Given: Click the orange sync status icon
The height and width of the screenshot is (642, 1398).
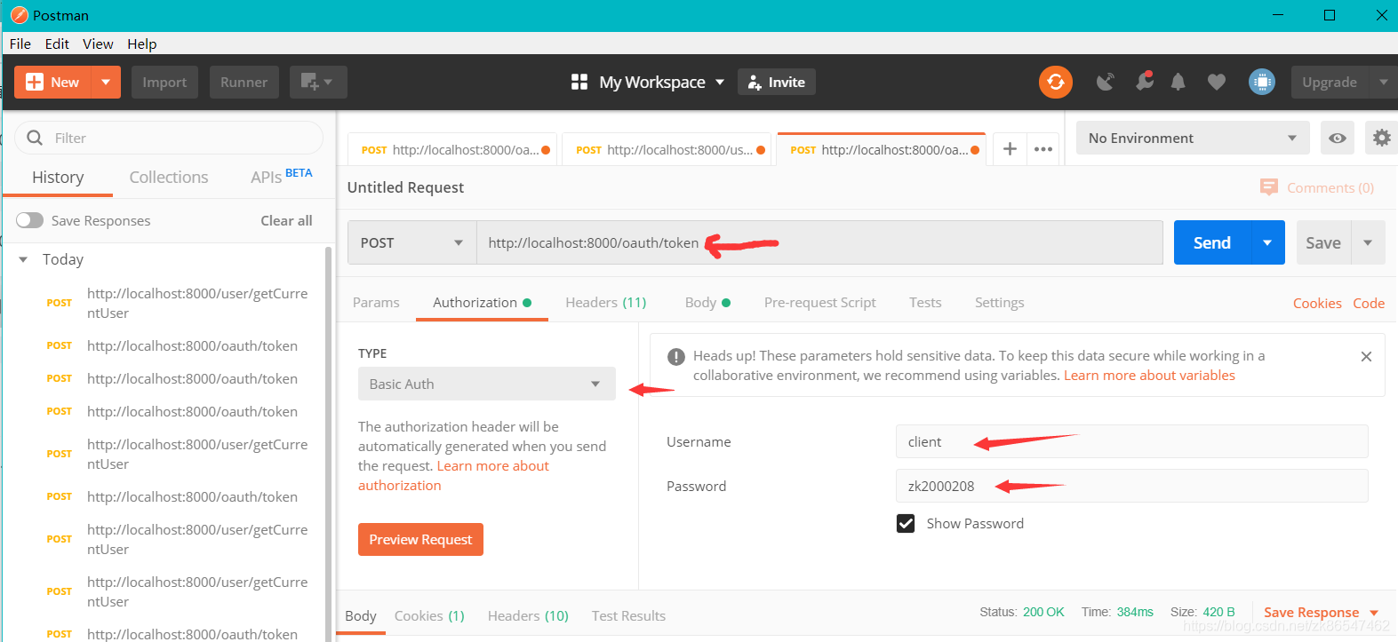Looking at the screenshot, I should (1056, 82).
